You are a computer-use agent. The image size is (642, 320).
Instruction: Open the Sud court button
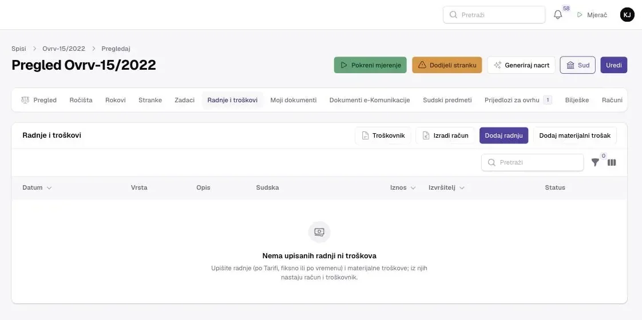(578, 65)
